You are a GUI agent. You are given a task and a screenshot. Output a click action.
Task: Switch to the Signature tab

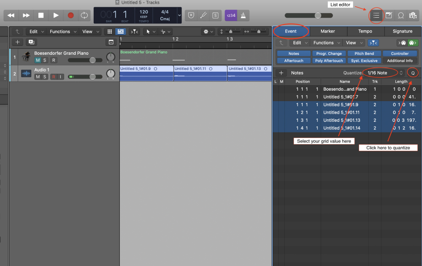point(402,31)
